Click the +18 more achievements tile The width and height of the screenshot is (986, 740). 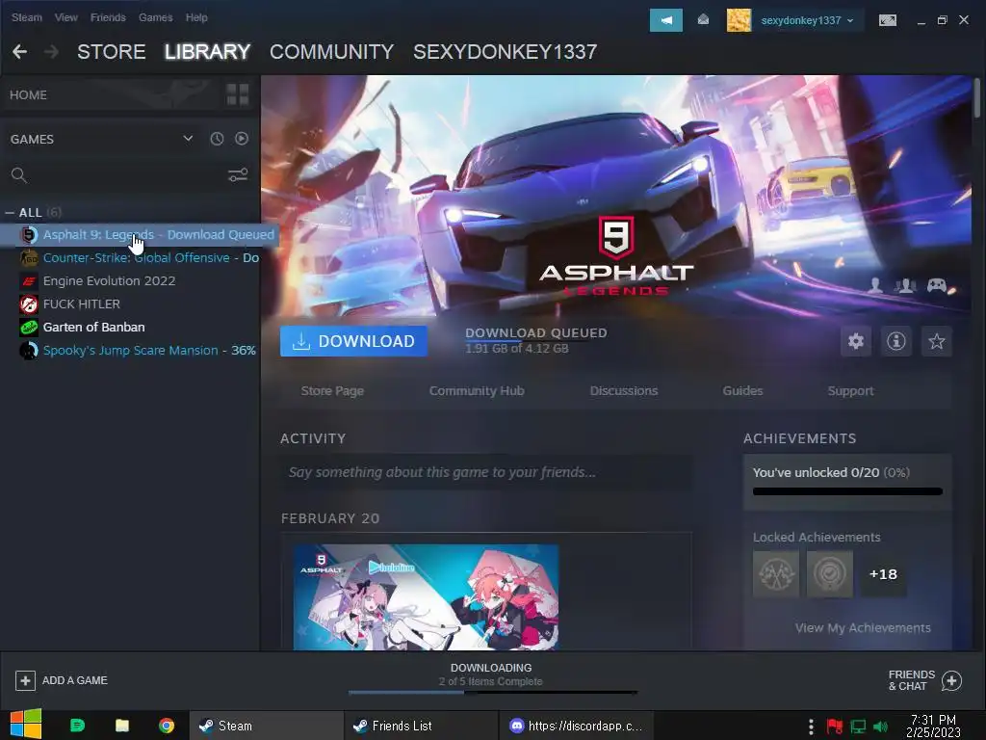click(x=883, y=574)
